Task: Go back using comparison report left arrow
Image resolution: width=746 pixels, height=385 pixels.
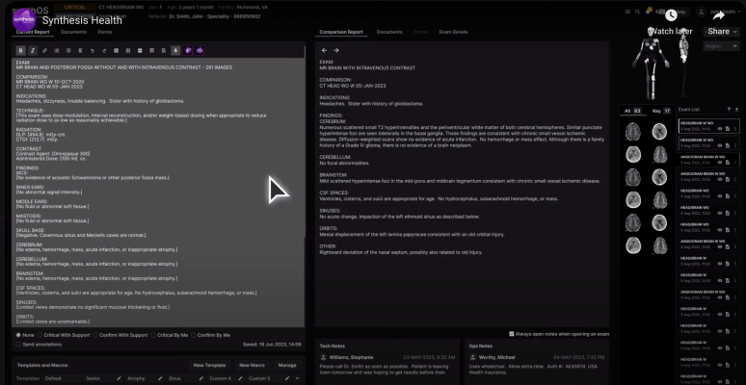Action: click(325, 50)
